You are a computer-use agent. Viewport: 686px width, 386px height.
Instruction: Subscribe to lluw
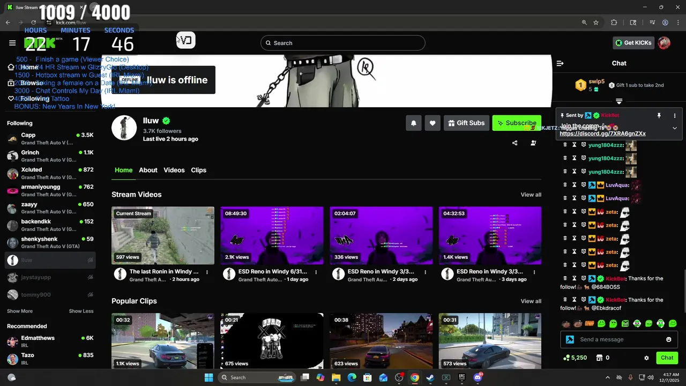point(517,123)
